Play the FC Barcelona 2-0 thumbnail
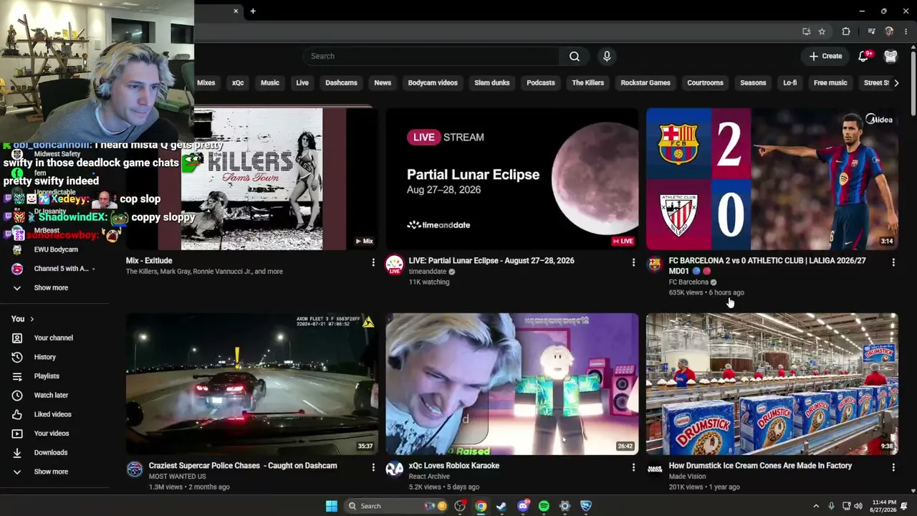The height and width of the screenshot is (516, 917). pyautogui.click(x=772, y=179)
